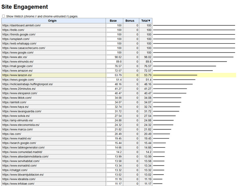Edit base value for www.comunidad.madrid

pos(114,152)
